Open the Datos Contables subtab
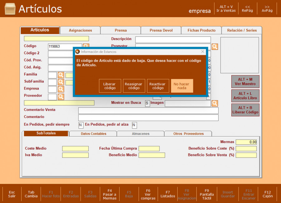Image resolution: width=281 pixels, height=203 pixels. click(x=93, y=133)
